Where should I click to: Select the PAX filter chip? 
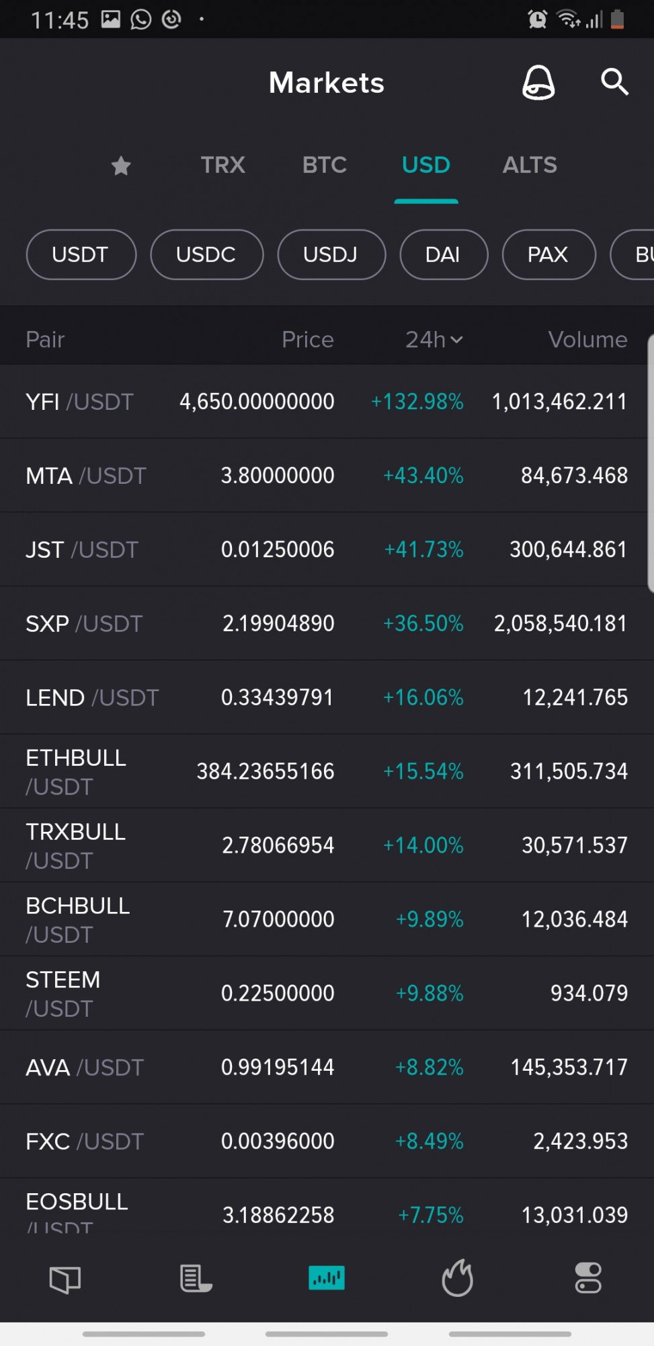coord(548,254)
